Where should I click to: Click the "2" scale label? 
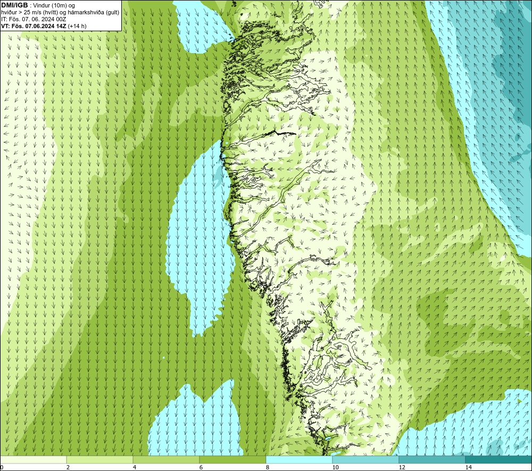click(x=68, y=467)
